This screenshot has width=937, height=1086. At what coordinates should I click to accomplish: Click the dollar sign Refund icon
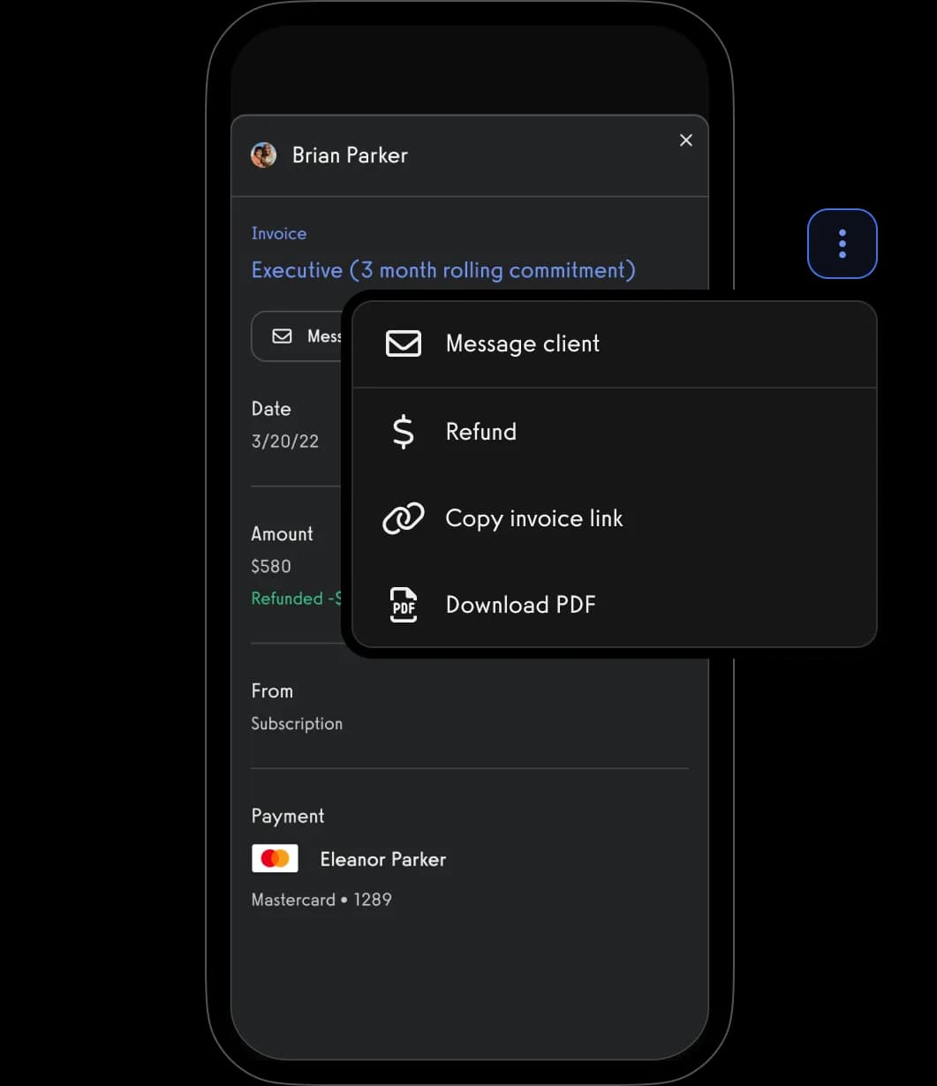click(x=403, y=432)
